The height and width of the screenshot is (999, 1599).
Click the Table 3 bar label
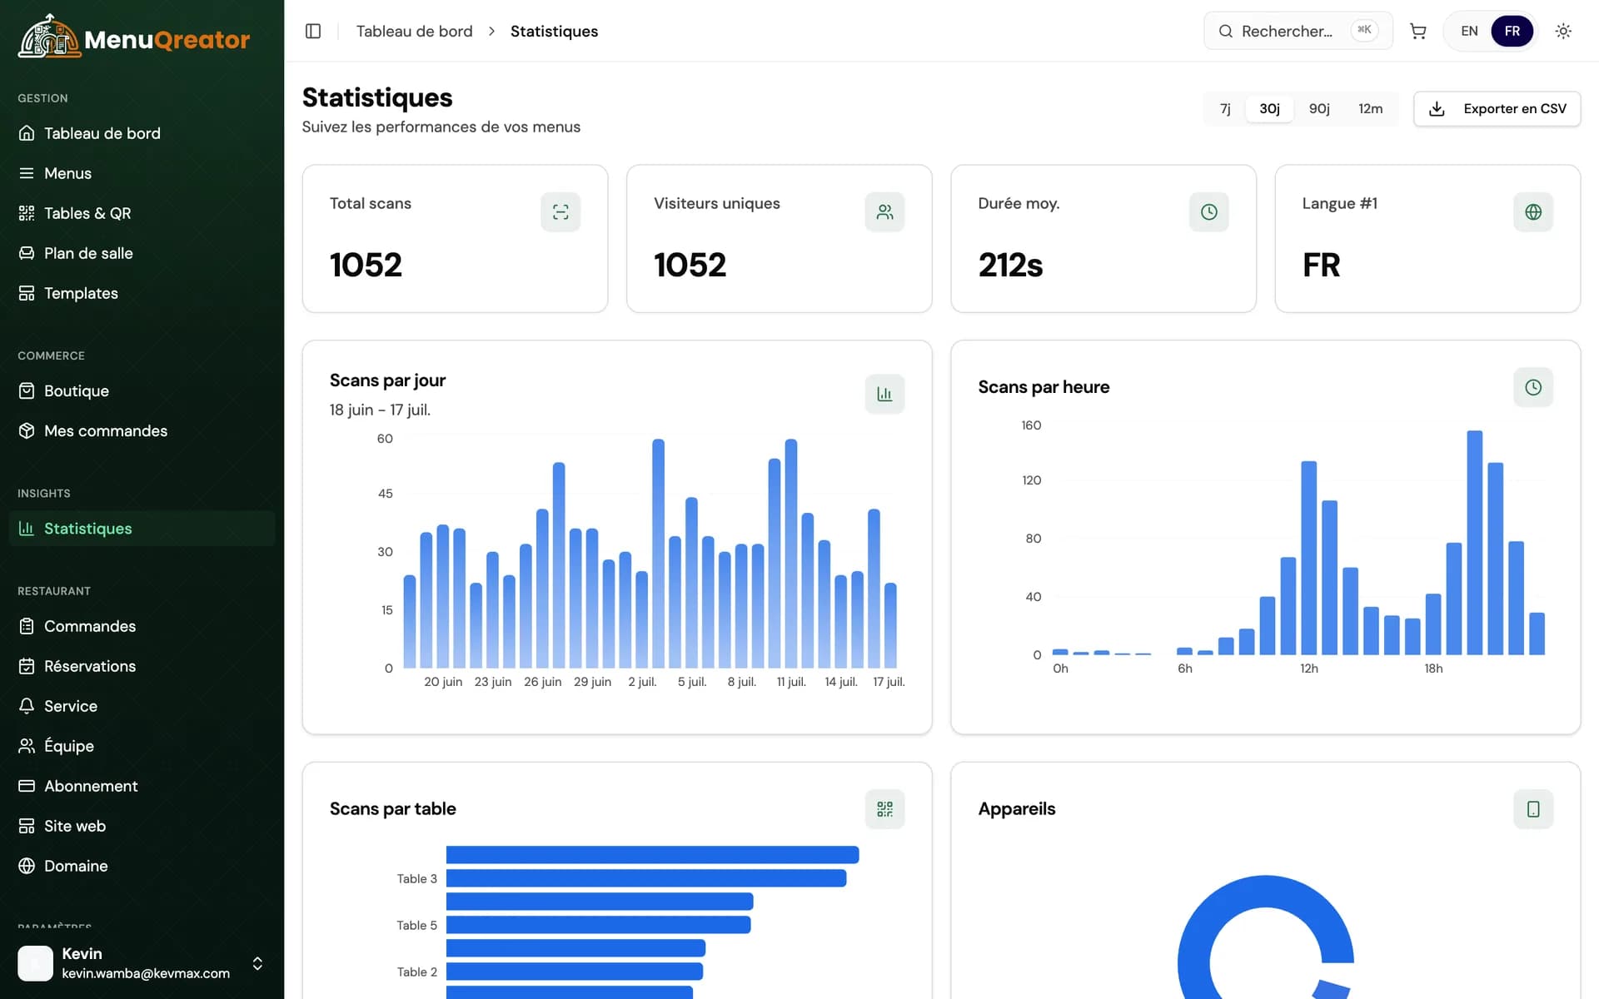tap(416, 879)
